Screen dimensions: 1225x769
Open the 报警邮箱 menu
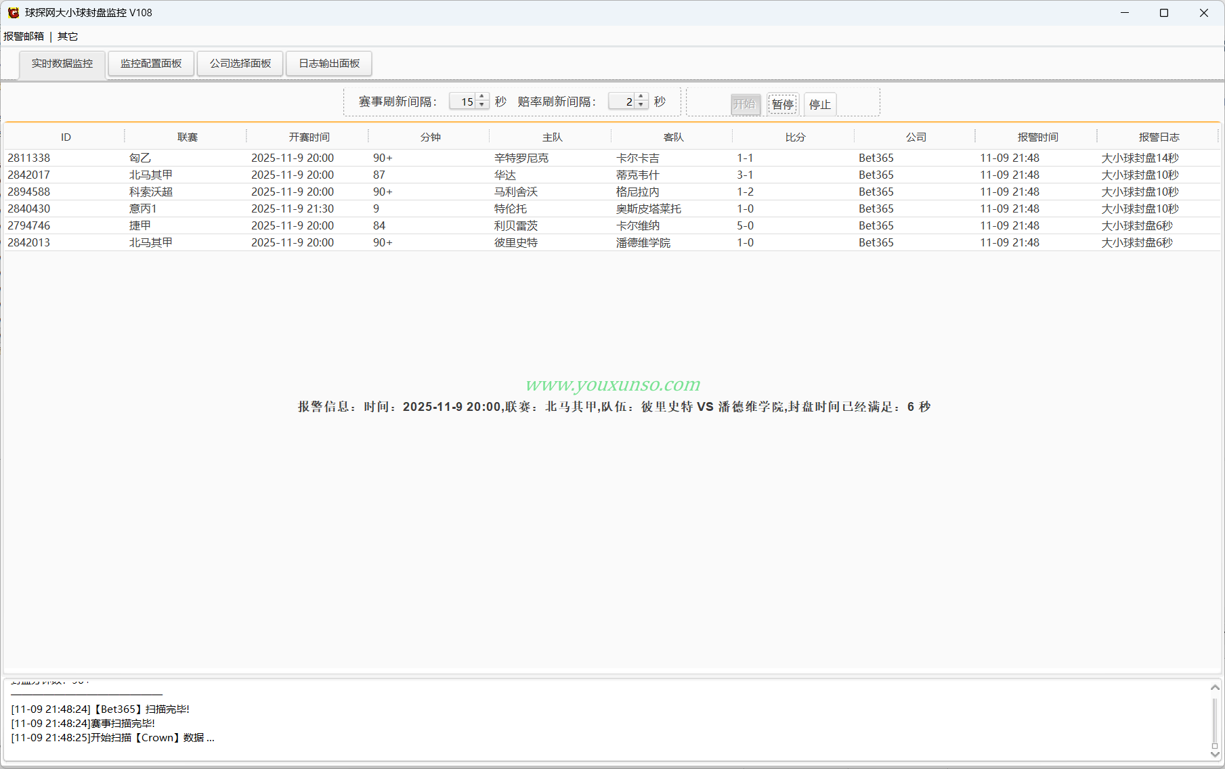pos(24,37)
